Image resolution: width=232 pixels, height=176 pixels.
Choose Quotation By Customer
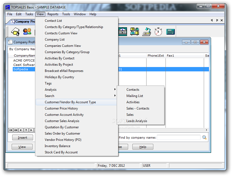click(76, 127)
